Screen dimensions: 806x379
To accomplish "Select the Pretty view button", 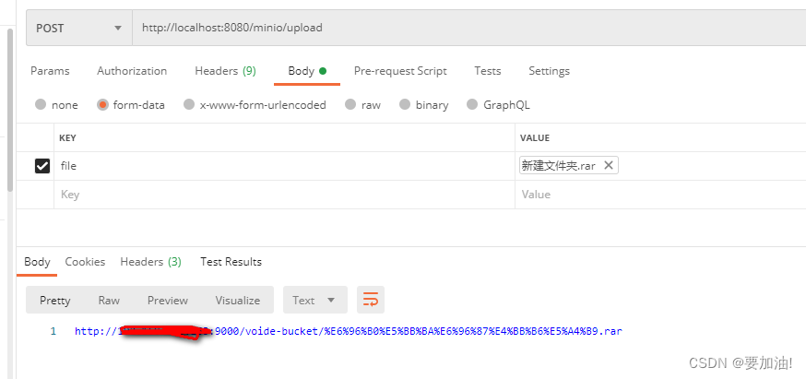I will 55,301.
